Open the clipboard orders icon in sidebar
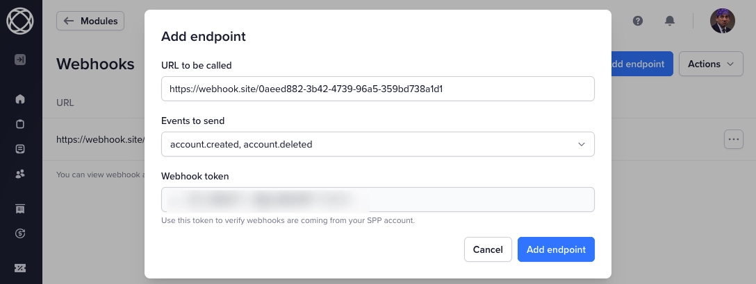 pyautogui.click(x=20, y=124)
